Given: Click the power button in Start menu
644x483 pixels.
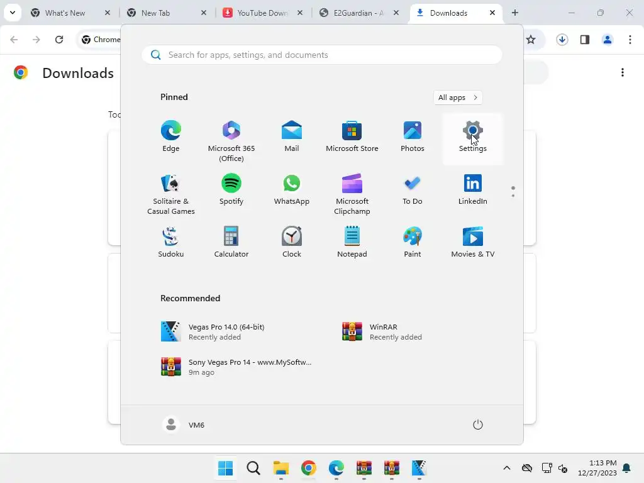Looking at the screenshot, I should (x=478, y=425).
